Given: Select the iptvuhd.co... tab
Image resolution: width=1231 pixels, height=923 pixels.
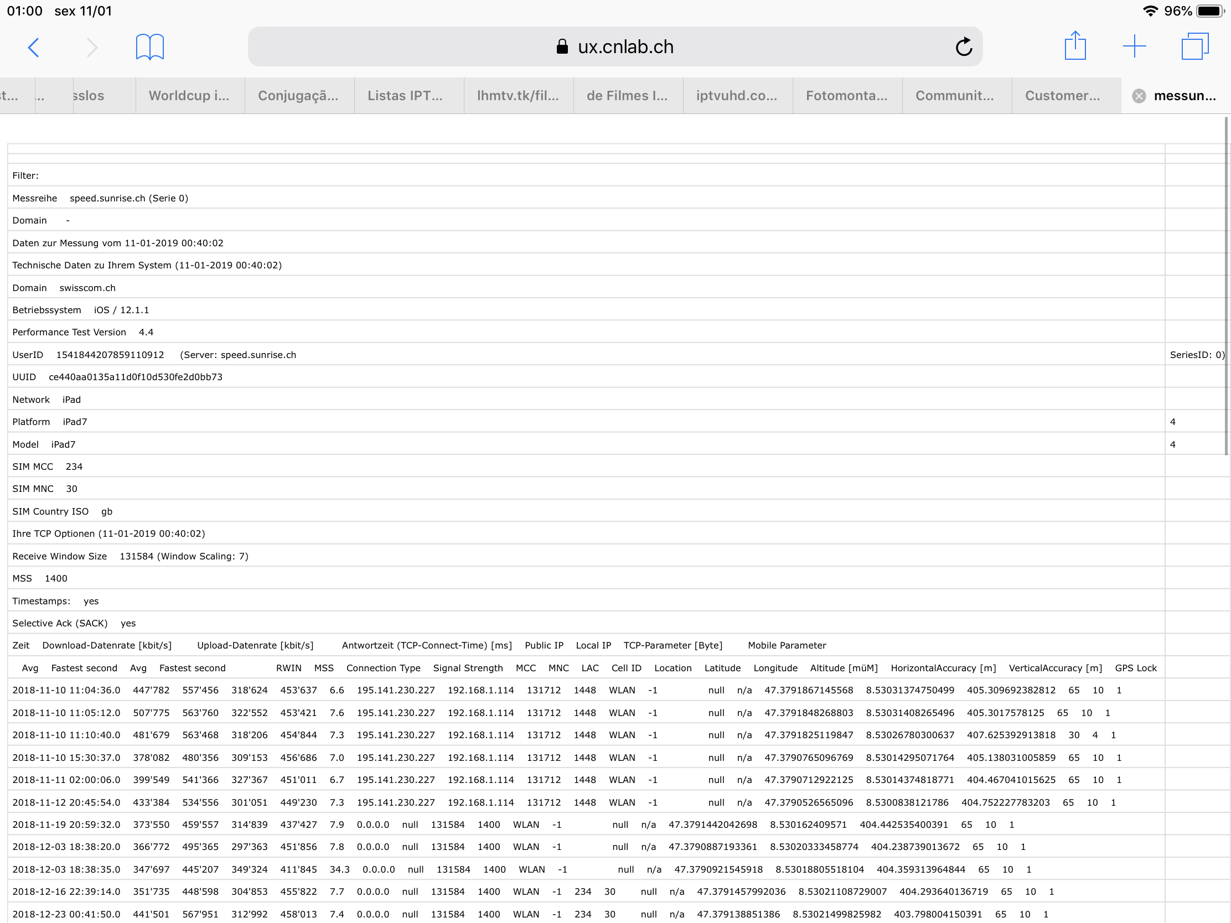Looking at the screenshot, I should [737, 96].
